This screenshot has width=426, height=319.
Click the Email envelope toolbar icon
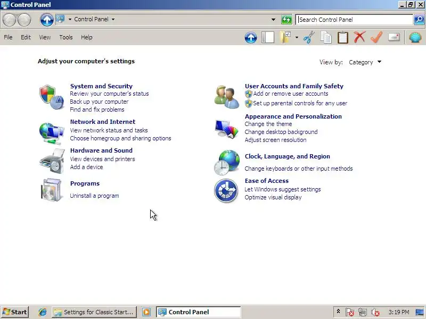click(394, 37)
